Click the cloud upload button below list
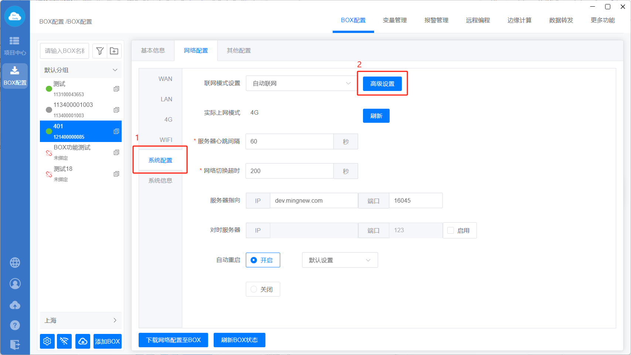The width and height of the screenshot is (631, 355). 83,341
